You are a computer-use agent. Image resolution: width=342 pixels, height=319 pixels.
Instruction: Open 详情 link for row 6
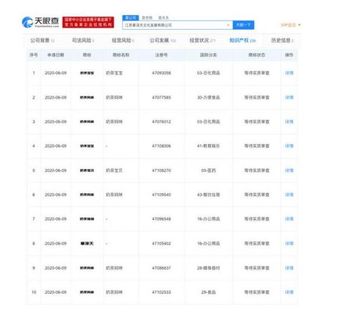tap(289, 194)
